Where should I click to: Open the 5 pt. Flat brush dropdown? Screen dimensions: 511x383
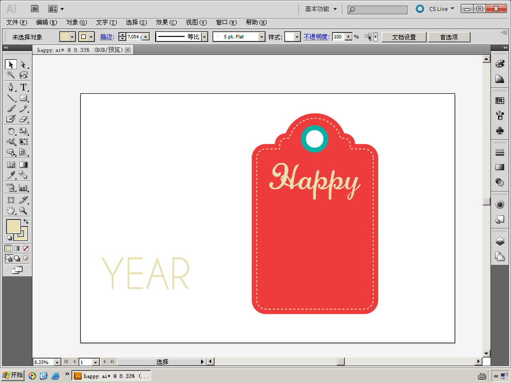pyautogui.click(x=261, y=37)
